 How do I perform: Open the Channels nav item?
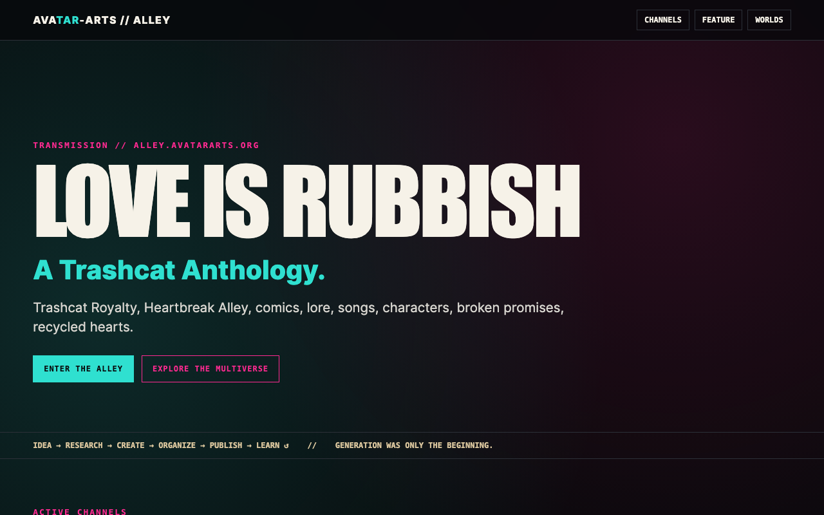pyautogui.click(x=662, y=20)
